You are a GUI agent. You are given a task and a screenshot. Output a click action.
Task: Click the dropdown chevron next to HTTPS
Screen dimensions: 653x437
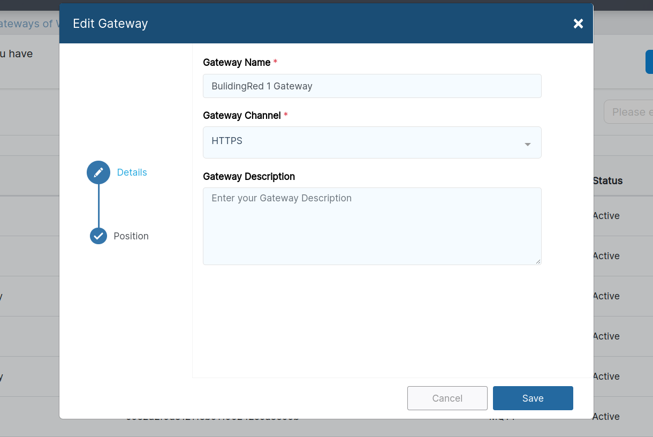528,143
